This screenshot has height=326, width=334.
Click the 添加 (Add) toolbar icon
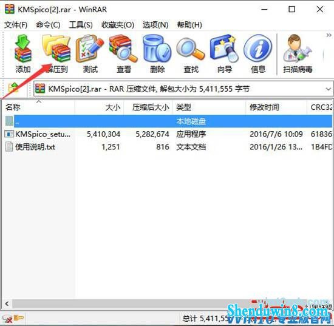click(x=23, y=53)
